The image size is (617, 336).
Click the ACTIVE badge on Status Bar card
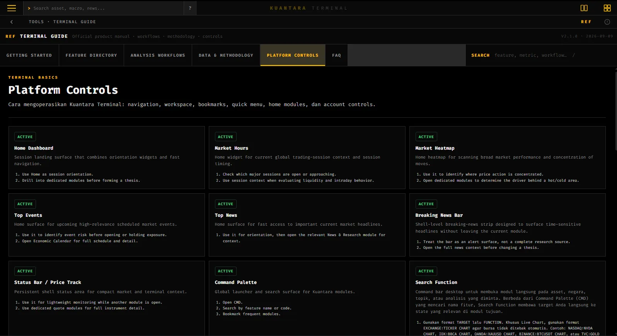click(x=25, y=271)
